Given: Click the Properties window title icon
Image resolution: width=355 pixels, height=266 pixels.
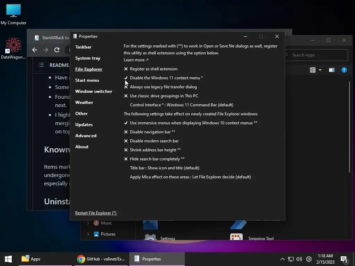Looking at the screenshot, I should 75,36.
